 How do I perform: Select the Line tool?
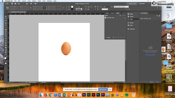6,27
